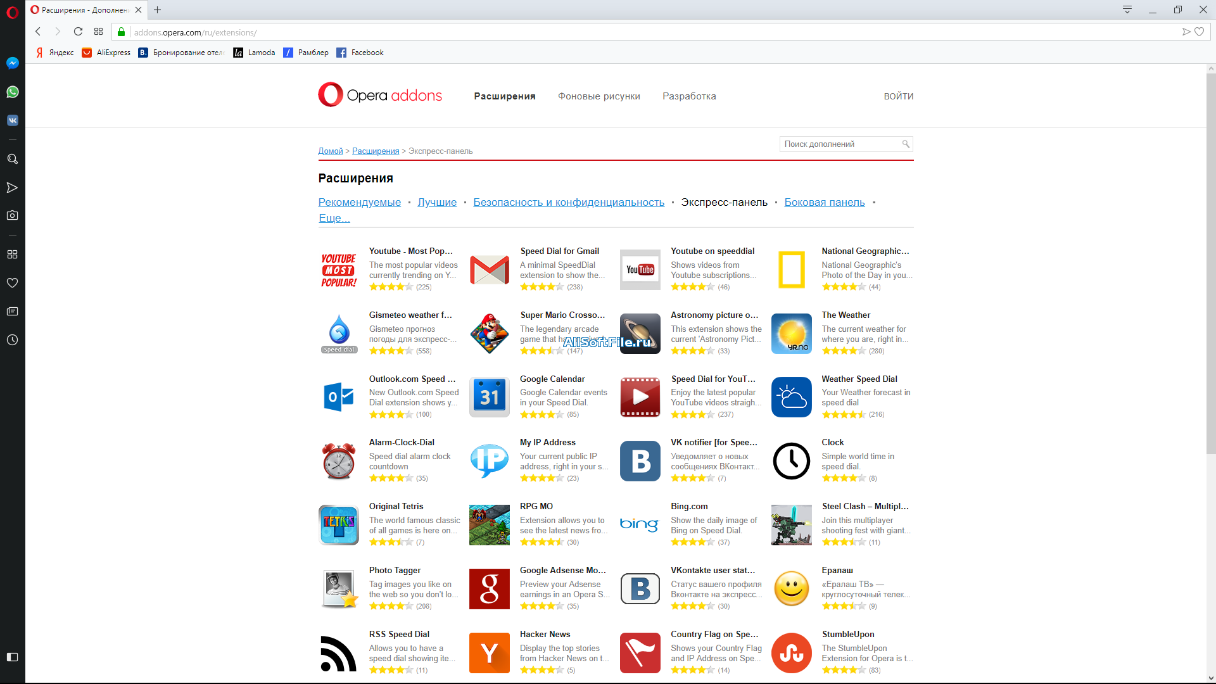
Task: Open Clock extension icon
Action: pyautogui.click(x=792, y=461)
